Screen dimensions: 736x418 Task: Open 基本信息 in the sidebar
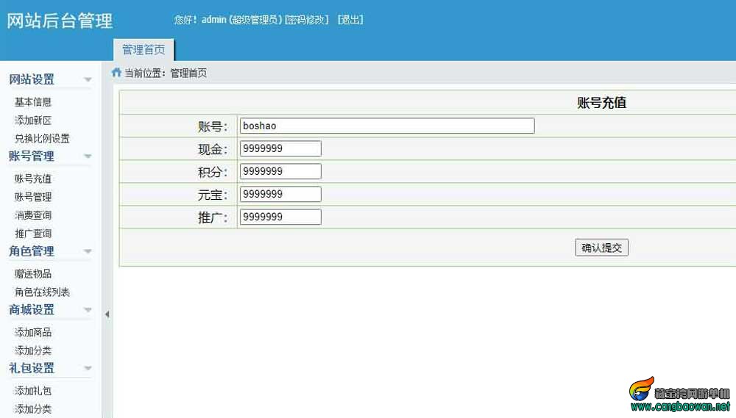[33, 101]
